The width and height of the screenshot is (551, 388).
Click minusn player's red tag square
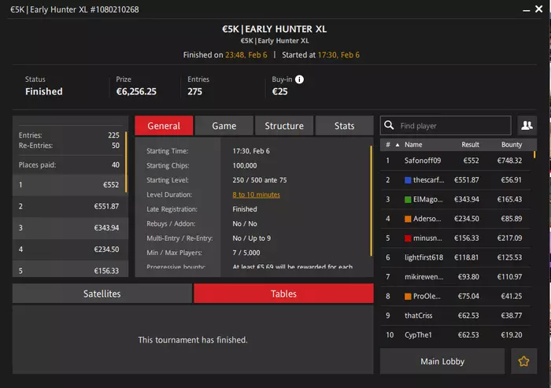[x=408, y=238]
